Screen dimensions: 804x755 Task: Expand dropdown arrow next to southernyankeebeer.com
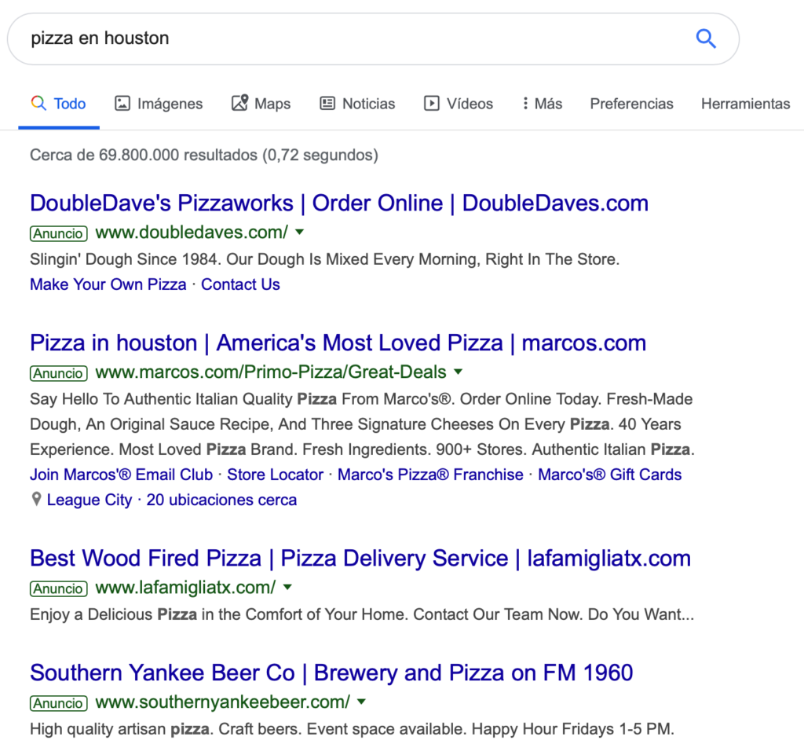click(x=361, y=701)
